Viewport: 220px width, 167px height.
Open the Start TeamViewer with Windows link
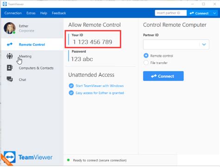tap(100, 86)
